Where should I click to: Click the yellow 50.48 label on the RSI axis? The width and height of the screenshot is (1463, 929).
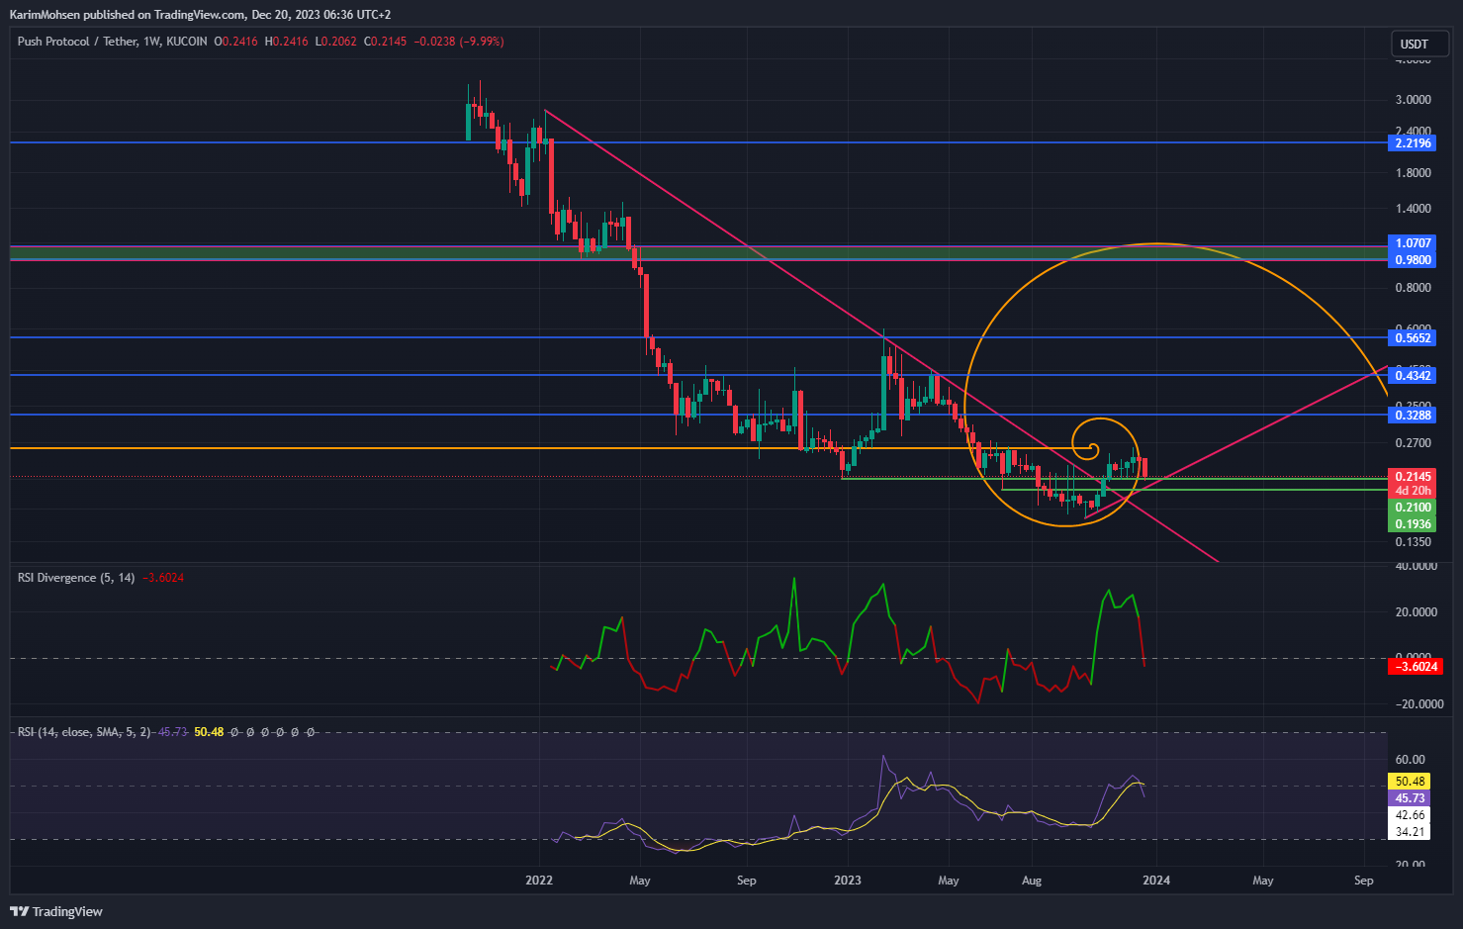(x=1410, y=782)
